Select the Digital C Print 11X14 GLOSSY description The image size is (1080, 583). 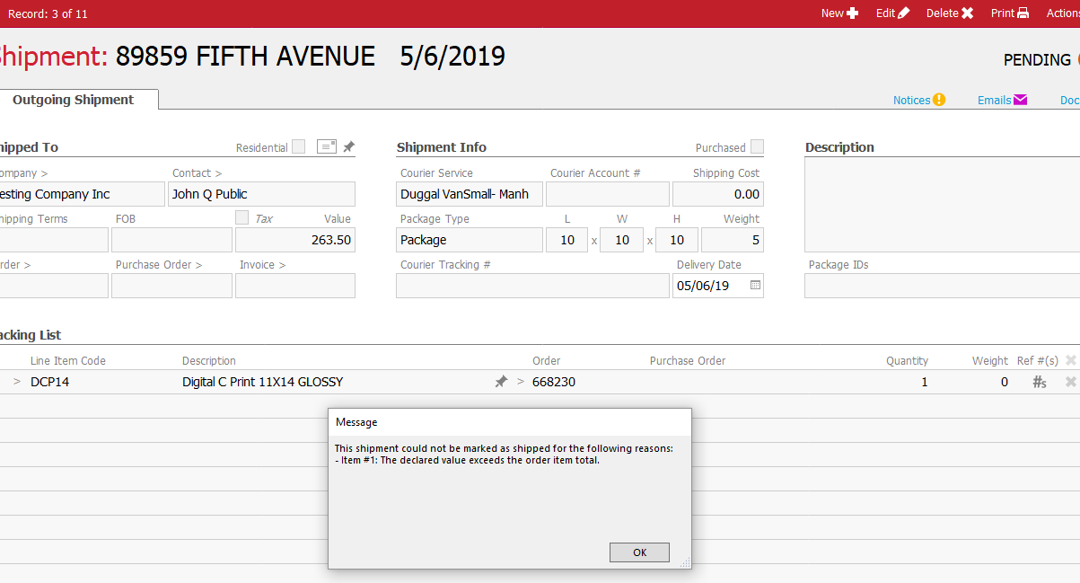(x=262, y=382)
